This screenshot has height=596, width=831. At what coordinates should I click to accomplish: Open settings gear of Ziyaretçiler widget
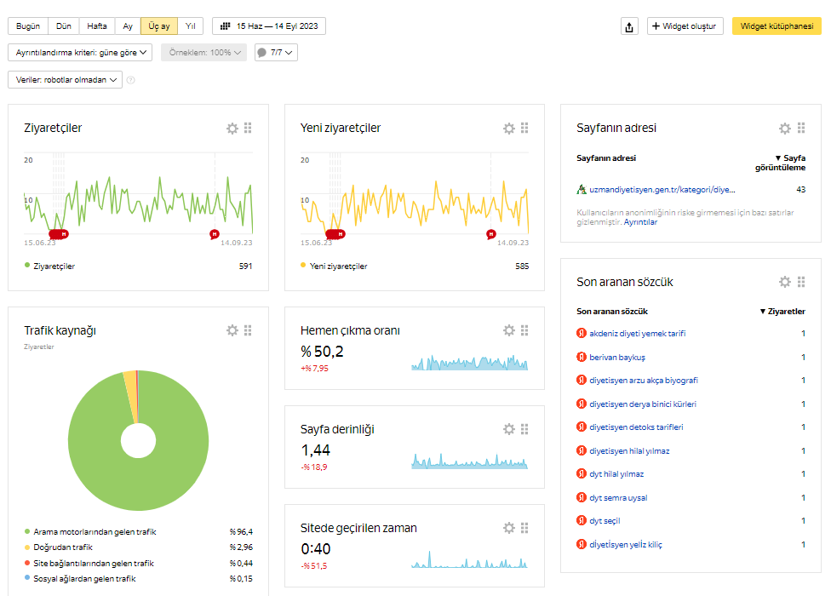[x=232, y=129]
